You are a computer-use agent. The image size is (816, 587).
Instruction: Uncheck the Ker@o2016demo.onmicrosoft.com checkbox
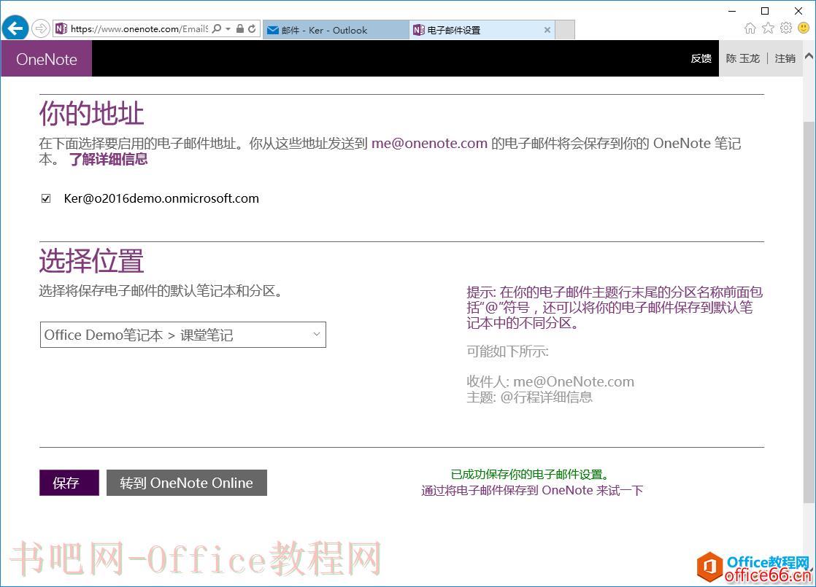[46, 198]
